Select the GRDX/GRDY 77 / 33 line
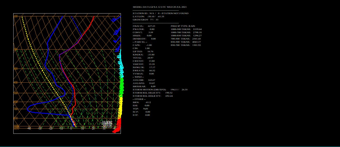 pos(146,20)
